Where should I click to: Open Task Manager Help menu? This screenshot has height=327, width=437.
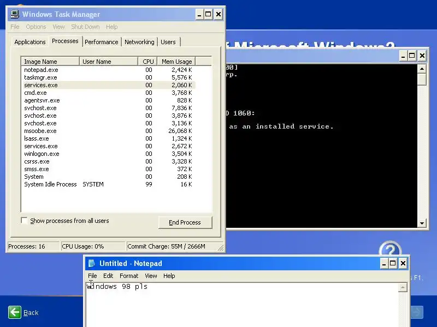112,27
